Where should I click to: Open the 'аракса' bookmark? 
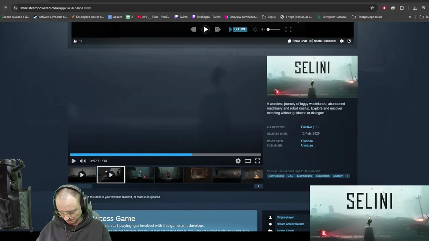pos(115,17)
